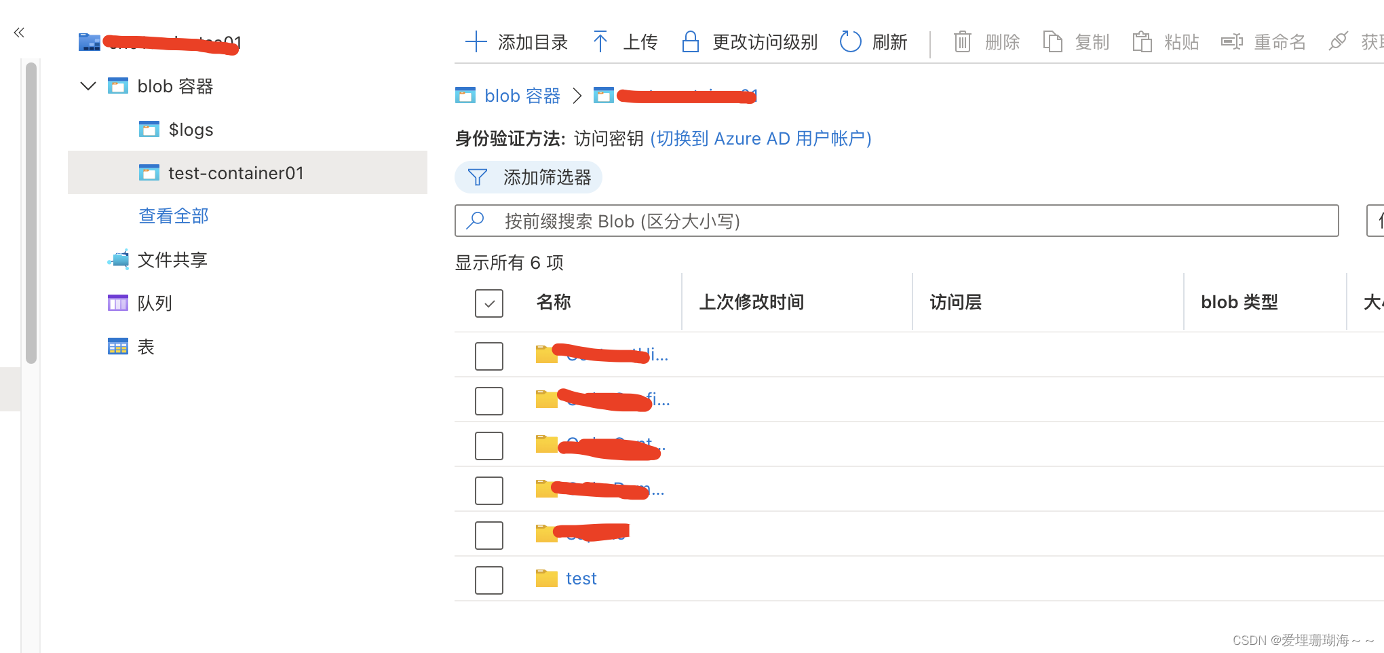The width and height of the screenshot is (1384, 653).
Task: Check the checkbox next to the test folder
Action: click(488, 580)
